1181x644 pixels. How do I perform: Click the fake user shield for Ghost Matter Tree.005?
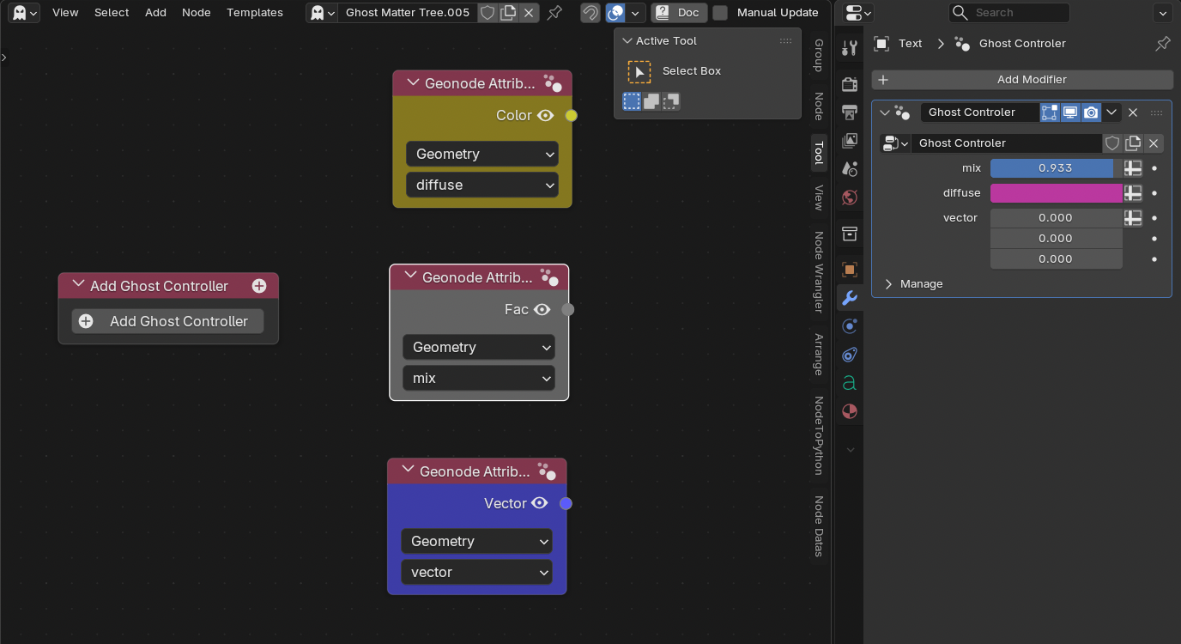[x=488, y=13]
